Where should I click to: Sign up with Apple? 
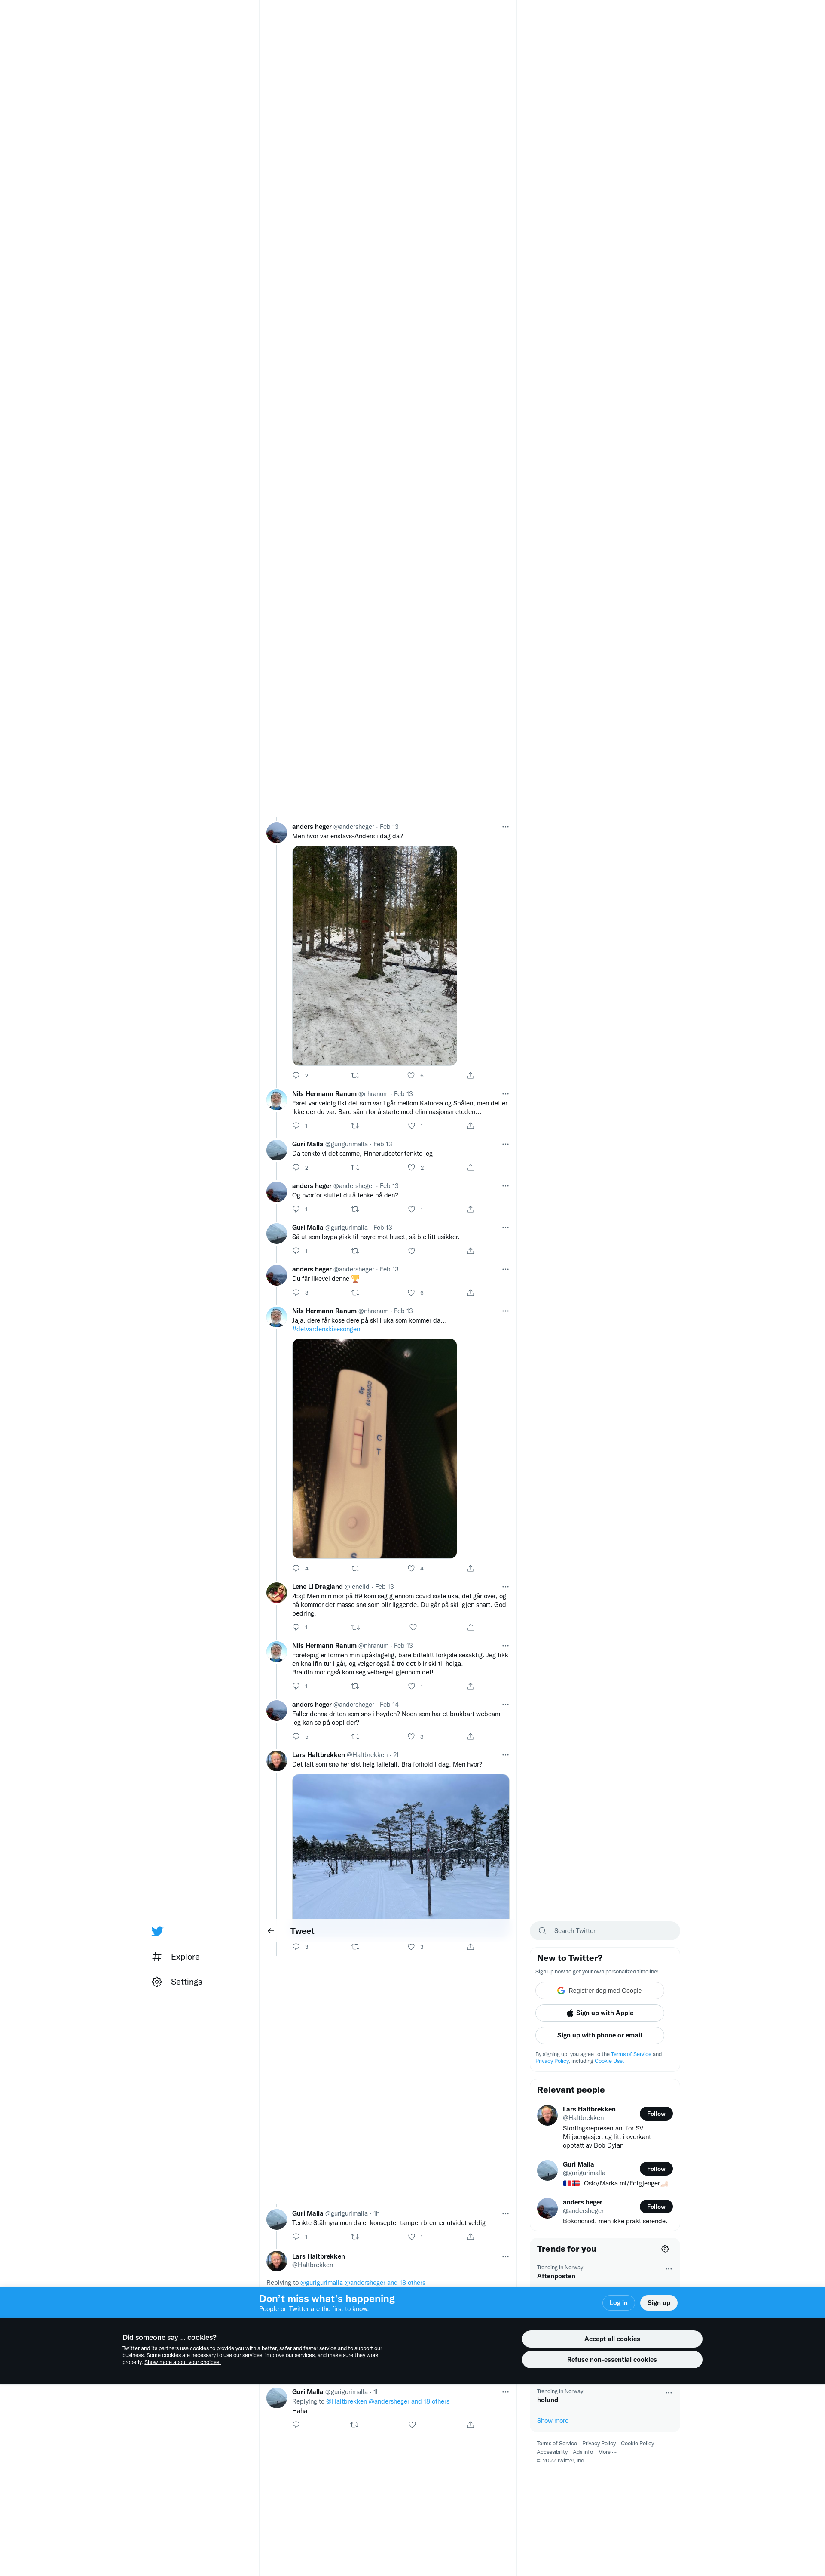(599, 2013)
